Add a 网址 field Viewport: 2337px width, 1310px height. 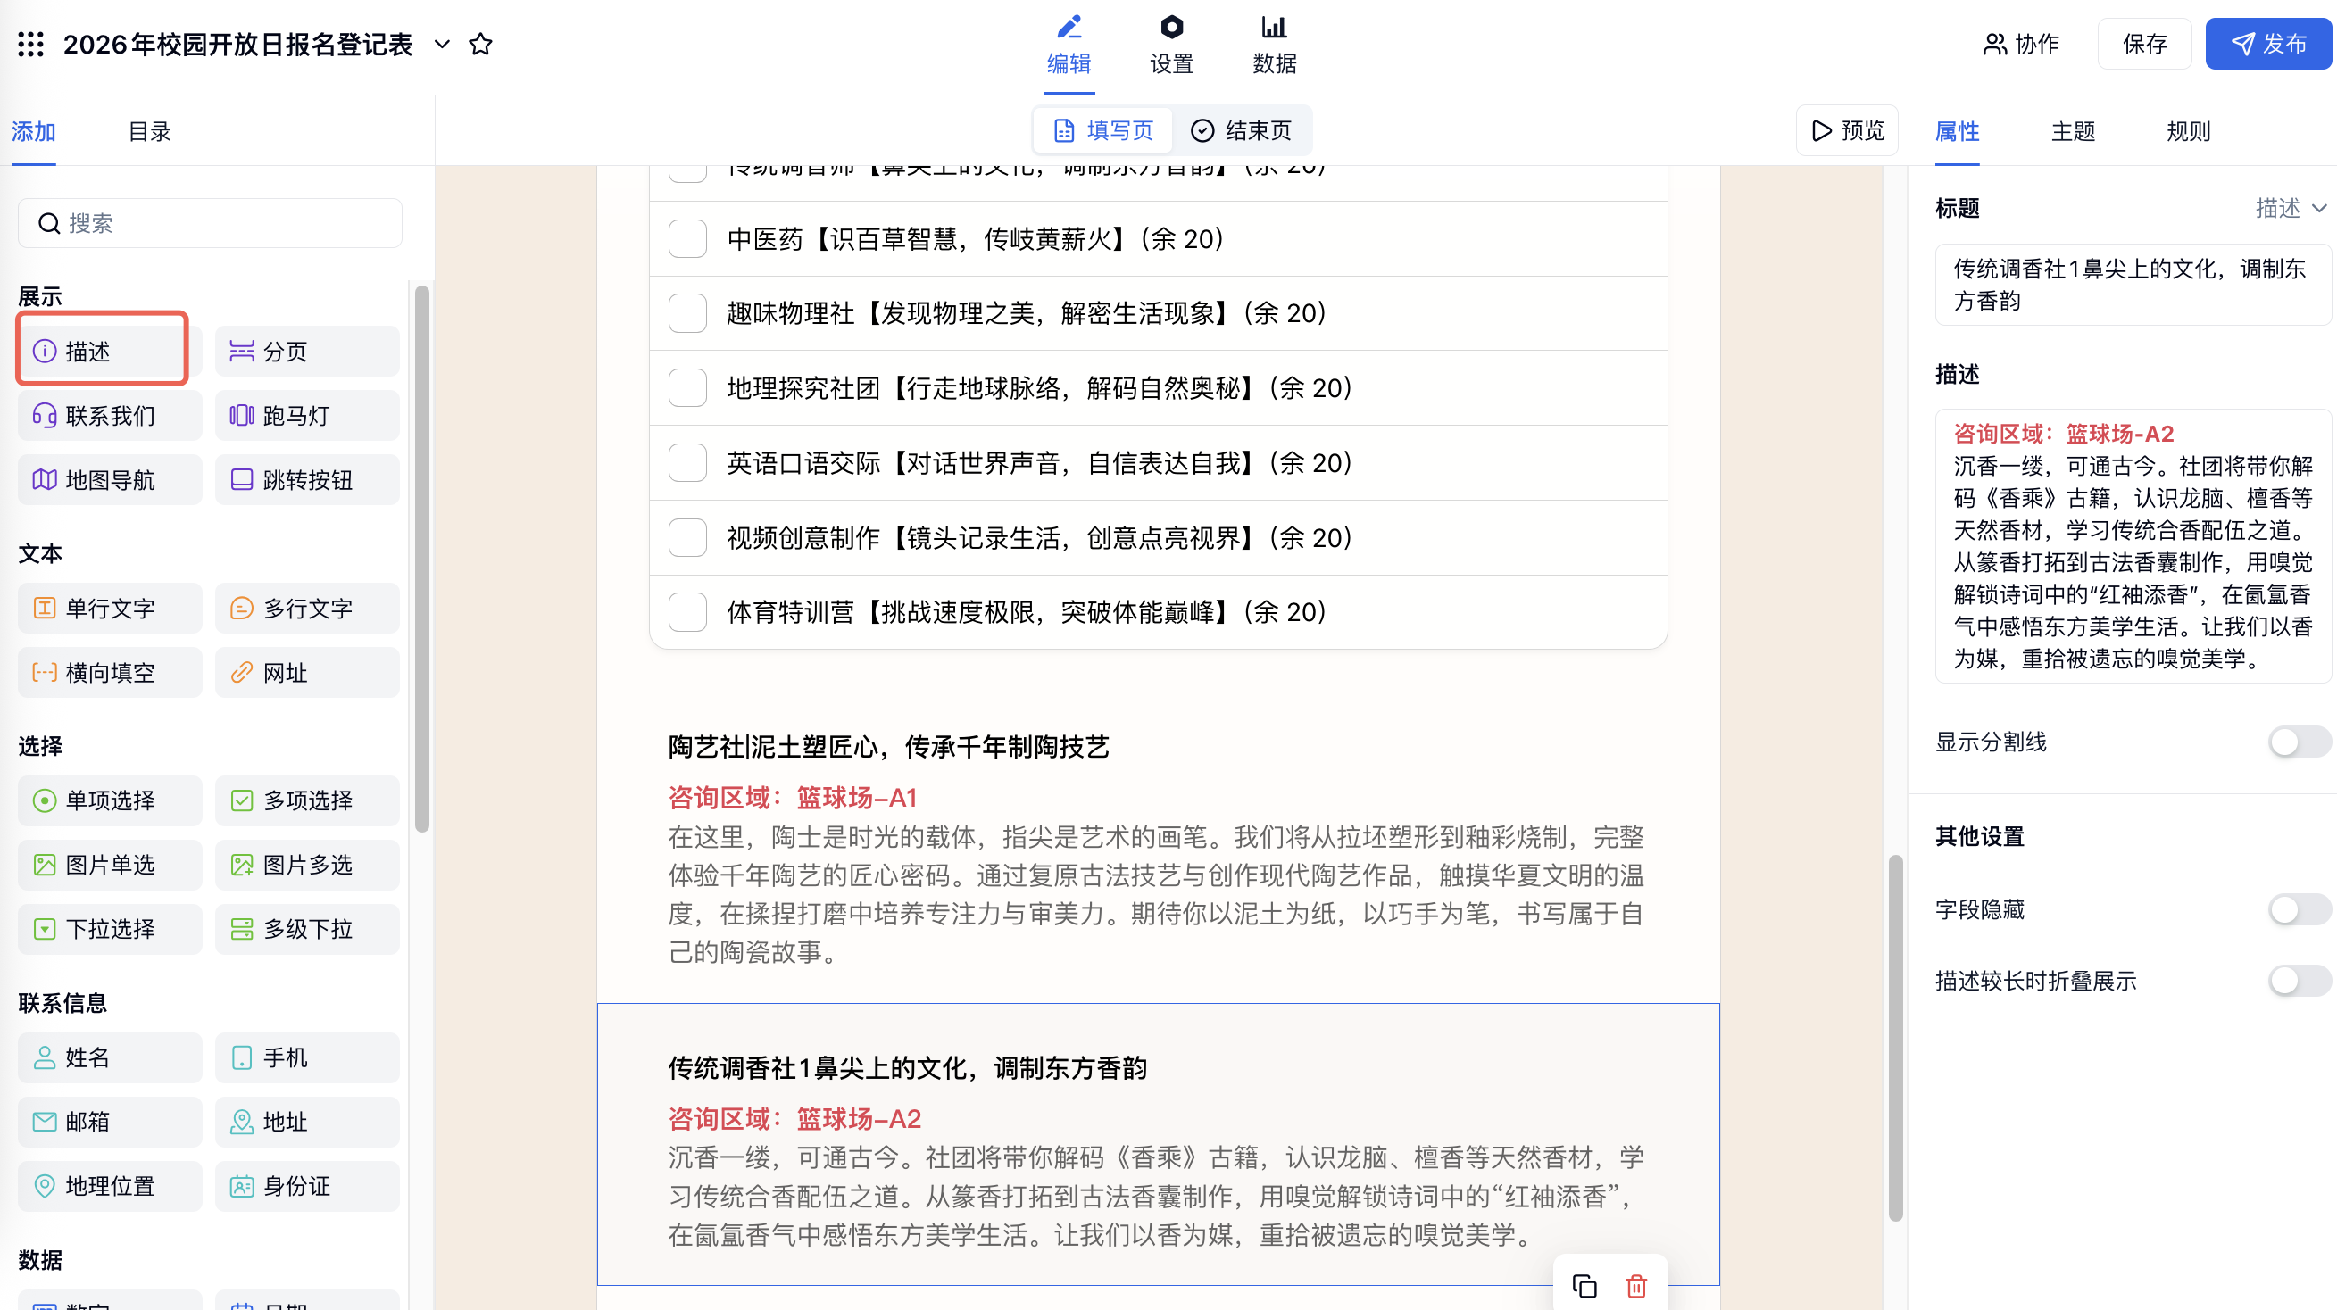coord(307,672)
